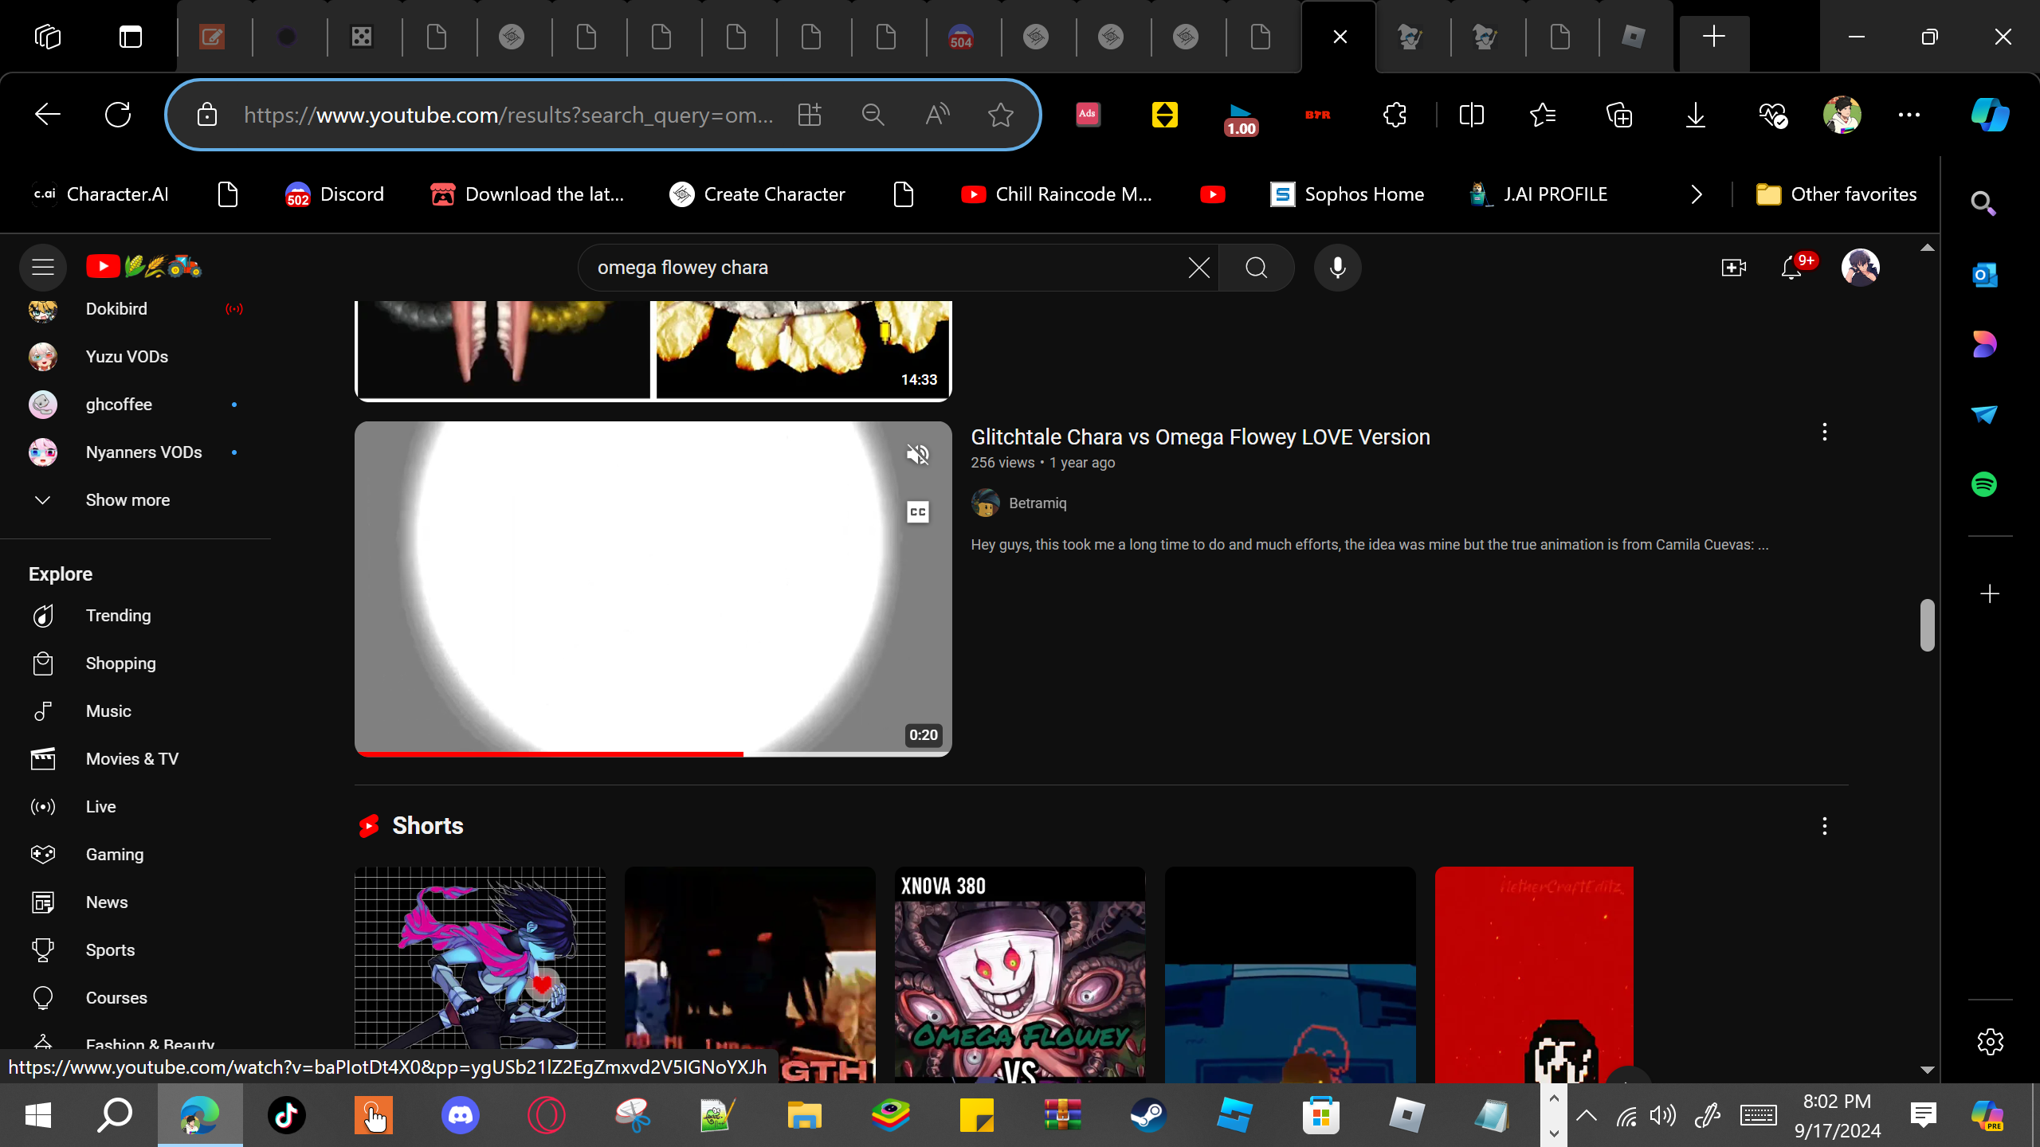The image size is (2040, 1147).
Task: Open the YouTube notifications bell
Action: pos(1791,268)
